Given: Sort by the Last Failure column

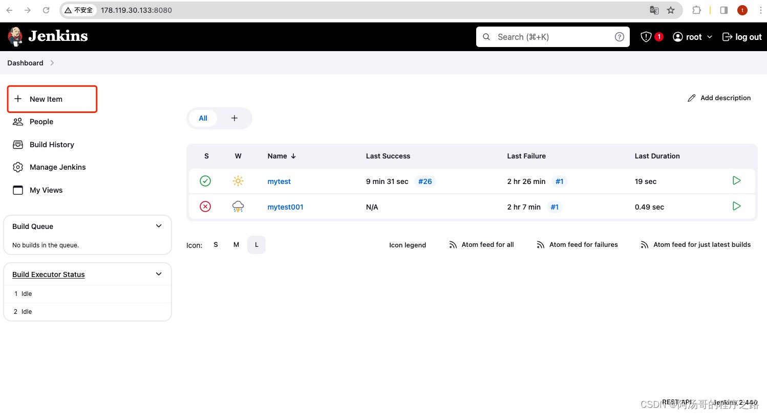Looking at the screenshot, I should (526, 156).
